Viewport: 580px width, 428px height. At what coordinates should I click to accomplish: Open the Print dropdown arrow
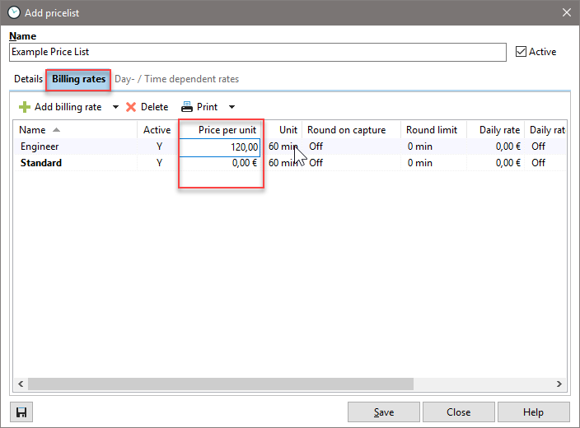click(232, 107)
